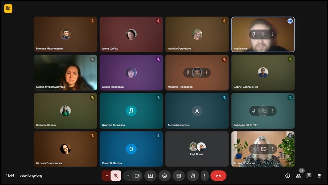Leave the call with red hang-up button

218,176
